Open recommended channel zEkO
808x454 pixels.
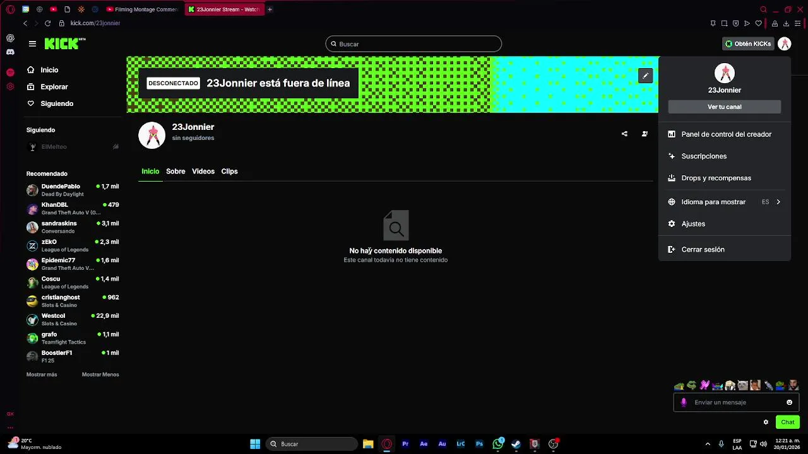coord(73,245)
